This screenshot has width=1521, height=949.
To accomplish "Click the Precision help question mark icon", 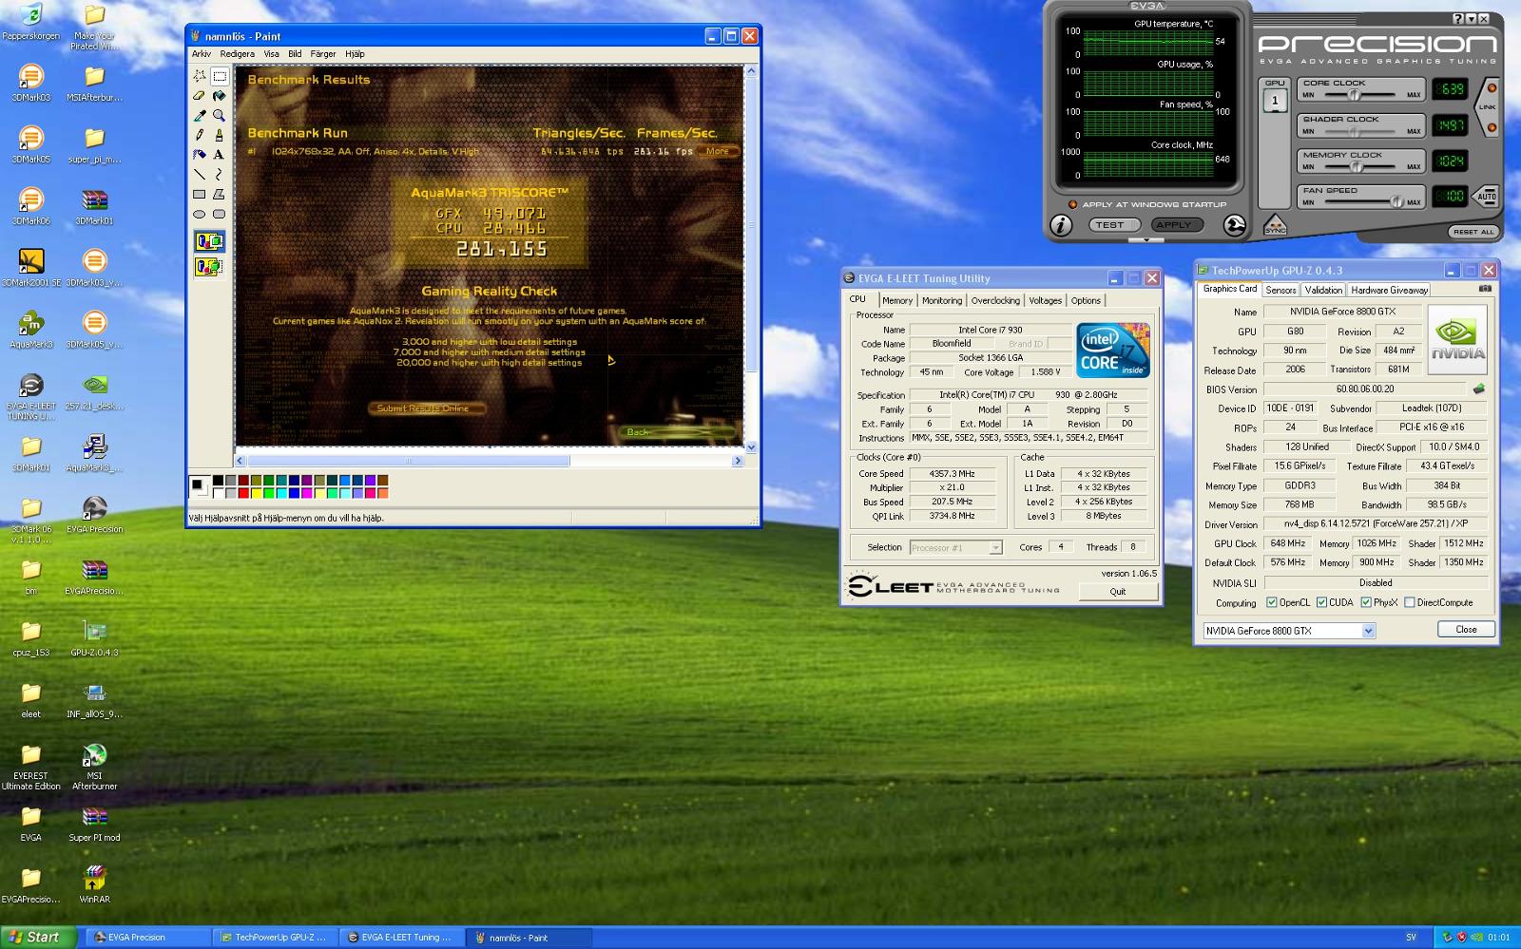I will tap(1458, 18).
